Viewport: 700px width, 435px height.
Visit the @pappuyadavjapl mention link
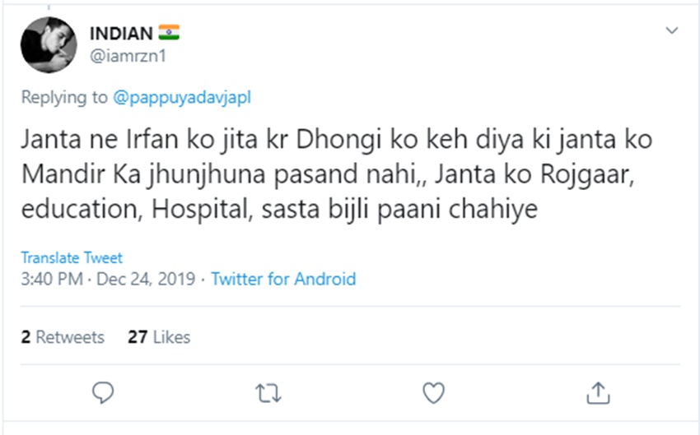181,98
